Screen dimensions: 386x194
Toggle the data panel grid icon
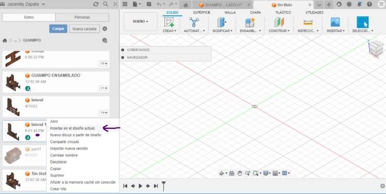[x=125, y=4]
